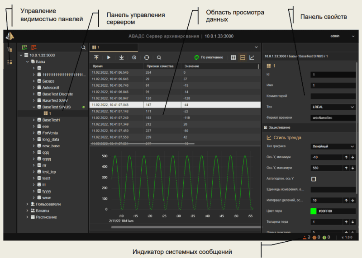This screenshot has height=258, width=362.
Task: Open the Тип dropdown showing LREAL
Action: coord(333,107)
